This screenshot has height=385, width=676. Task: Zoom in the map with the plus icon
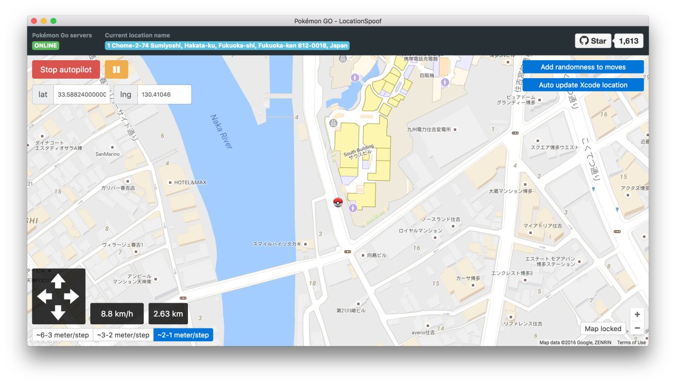637,314
